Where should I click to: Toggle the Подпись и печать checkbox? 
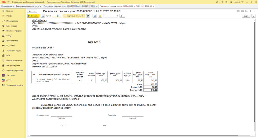[65, 16]
